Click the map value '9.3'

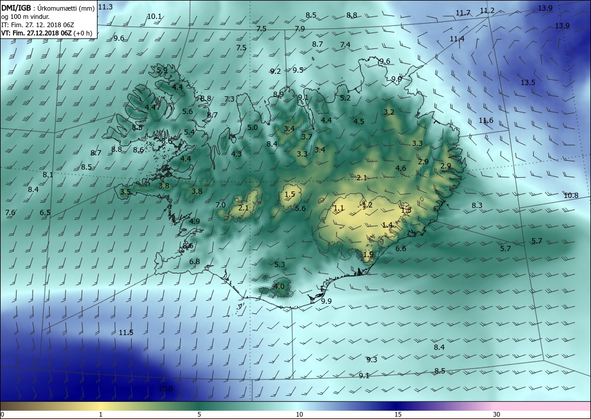point(372,359)
